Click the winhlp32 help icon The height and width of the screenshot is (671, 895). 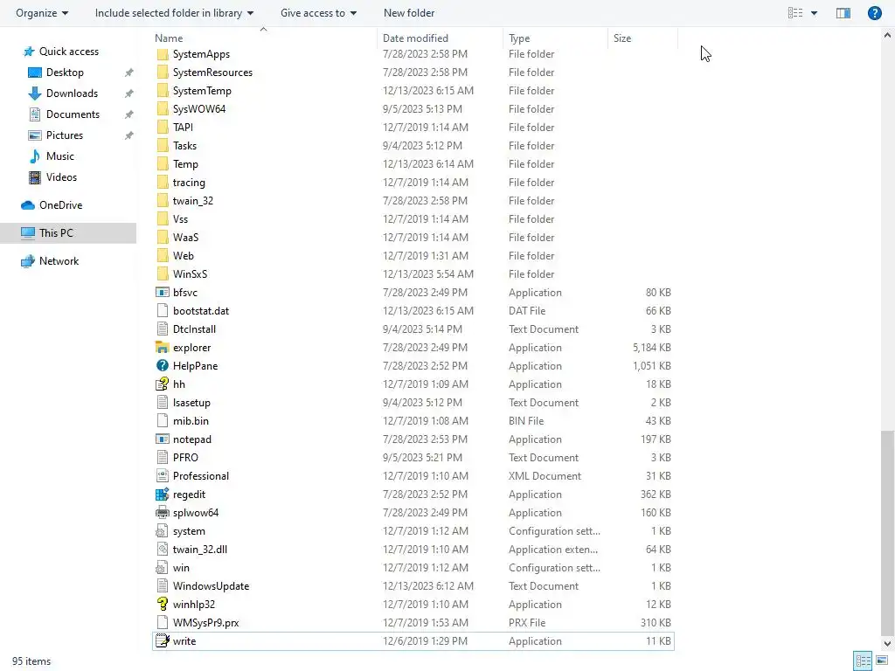(x=162, y=605)
